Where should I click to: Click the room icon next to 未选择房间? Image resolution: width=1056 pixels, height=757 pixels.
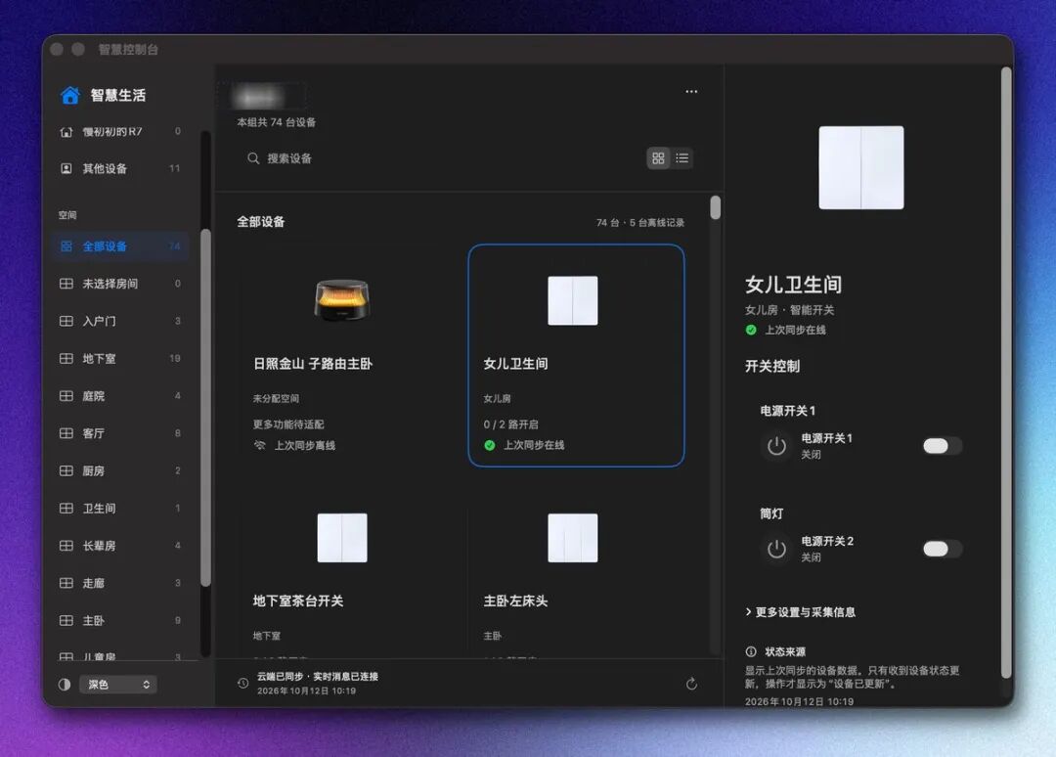click(66, 284)
